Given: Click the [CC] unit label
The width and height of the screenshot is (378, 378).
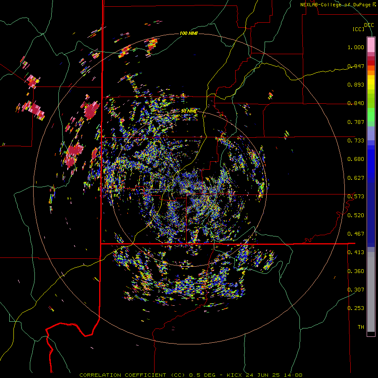Looking at the screenshot, I should coord(359,29).
